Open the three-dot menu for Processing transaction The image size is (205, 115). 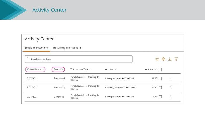tap(171, 88)
